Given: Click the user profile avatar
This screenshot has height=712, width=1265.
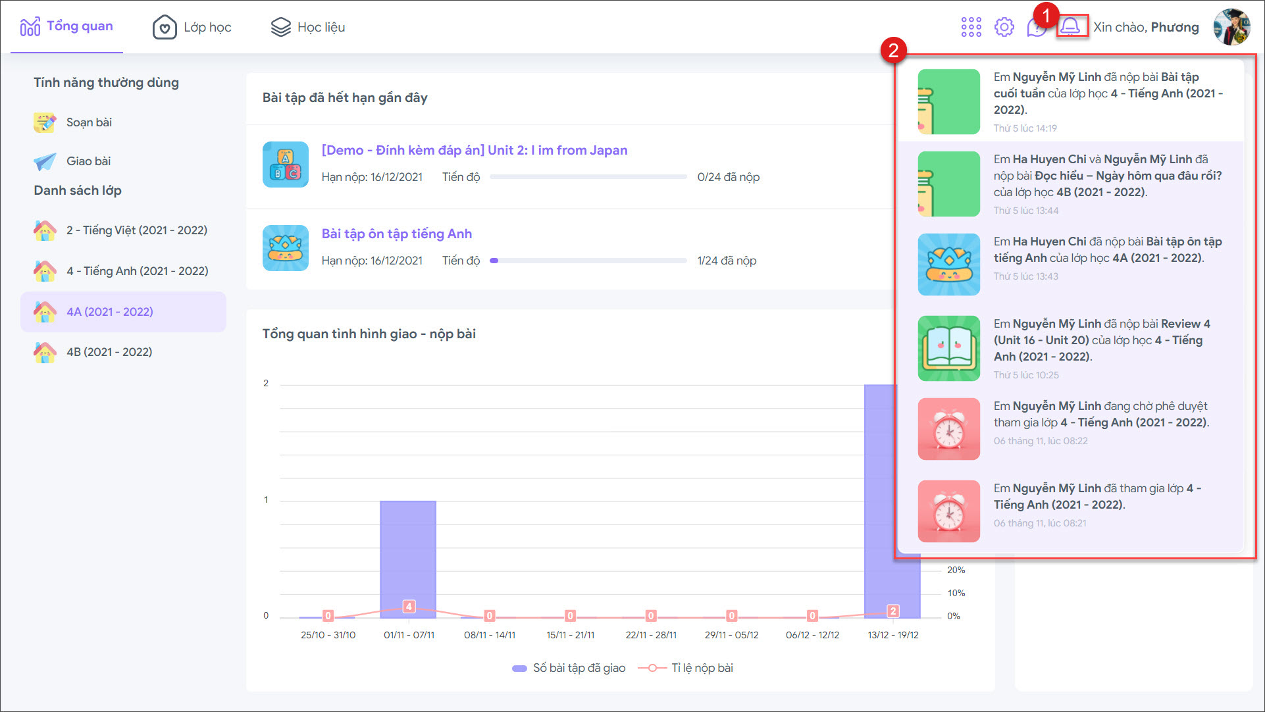Looking at the screenshot, I should (x=1231, y=27).
